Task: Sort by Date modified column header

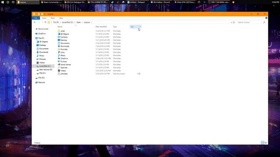Action: pos(101,27)
